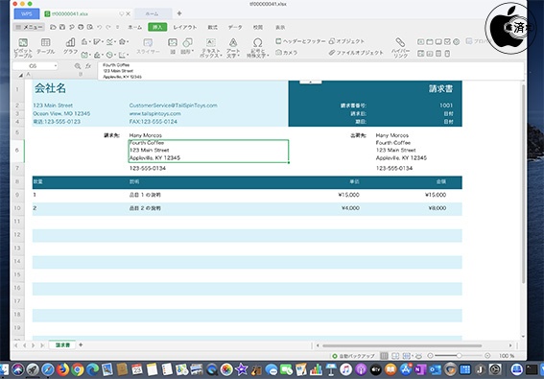This screenshot has height=379, width=544.
Task: Insert a PivotTable from the ribbon
Action: (x=23, y=48)
